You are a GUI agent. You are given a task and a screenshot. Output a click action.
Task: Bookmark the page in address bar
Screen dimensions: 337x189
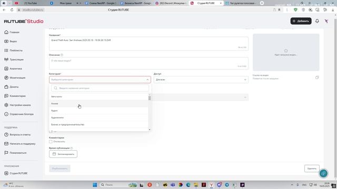pos(279,10)
